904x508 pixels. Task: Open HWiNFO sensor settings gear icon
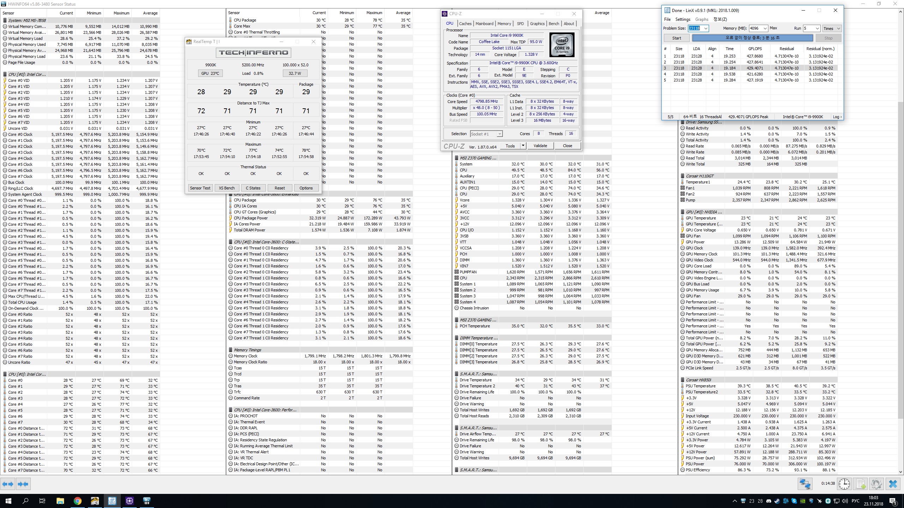coord(876,484)
